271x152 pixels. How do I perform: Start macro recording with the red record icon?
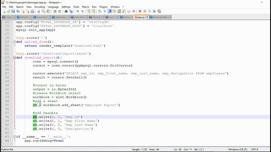click(140, 11)
